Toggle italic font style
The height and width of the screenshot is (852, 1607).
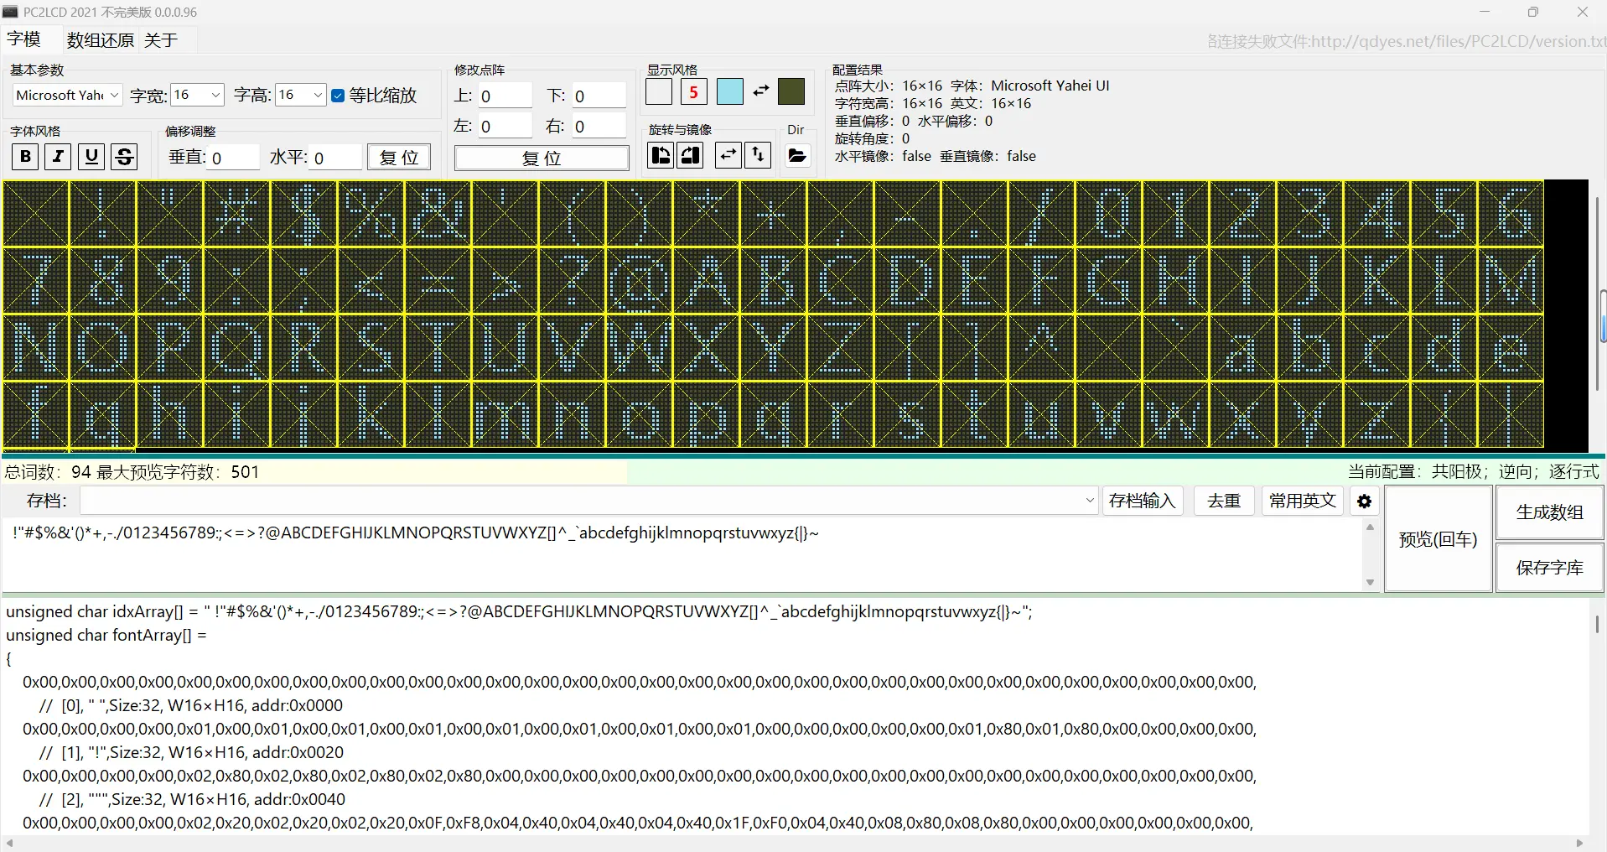(58, 157)
